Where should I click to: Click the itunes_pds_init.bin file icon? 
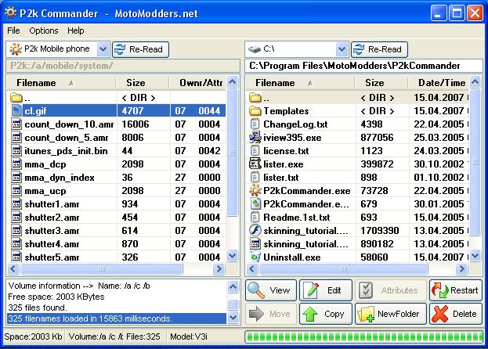tap(16, 151)
